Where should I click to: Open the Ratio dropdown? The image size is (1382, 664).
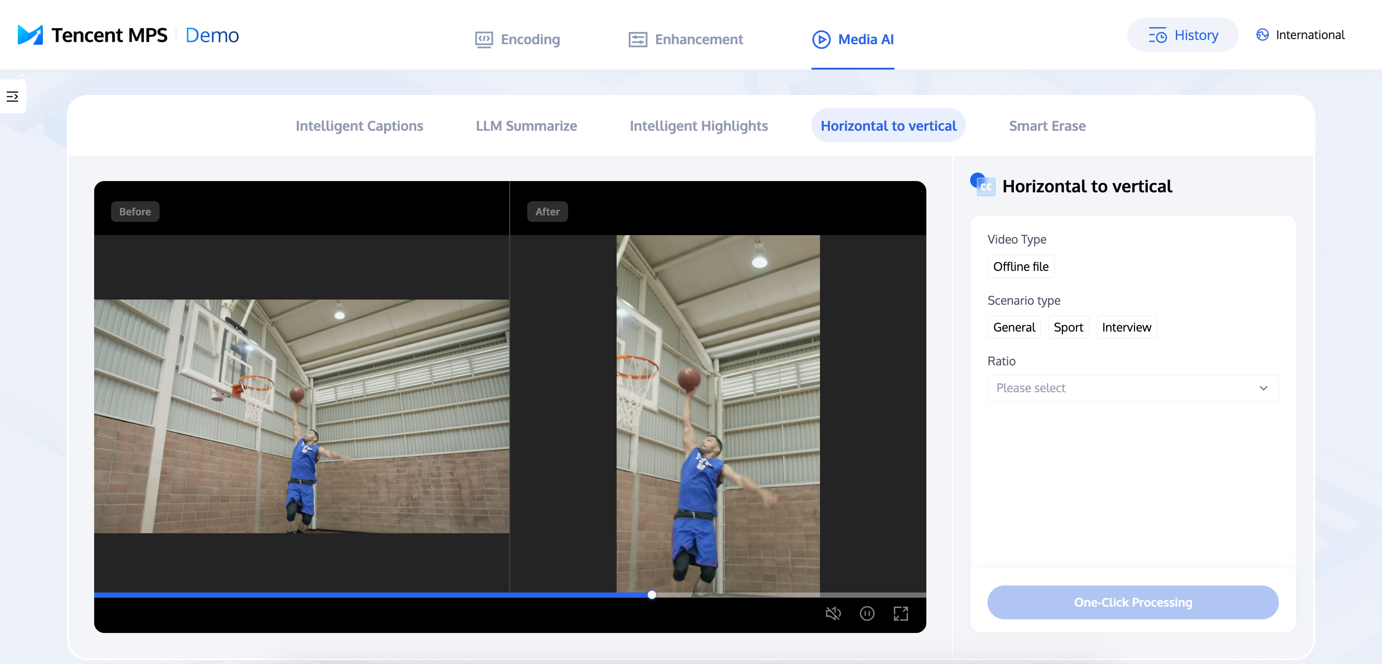(1126, 388)
